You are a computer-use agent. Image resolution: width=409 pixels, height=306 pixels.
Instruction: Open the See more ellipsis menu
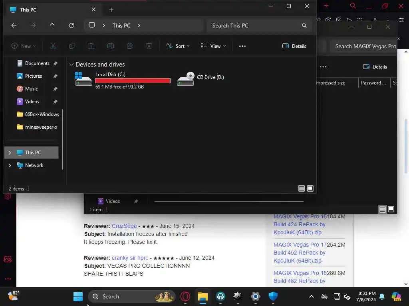(x=242, y=46)
